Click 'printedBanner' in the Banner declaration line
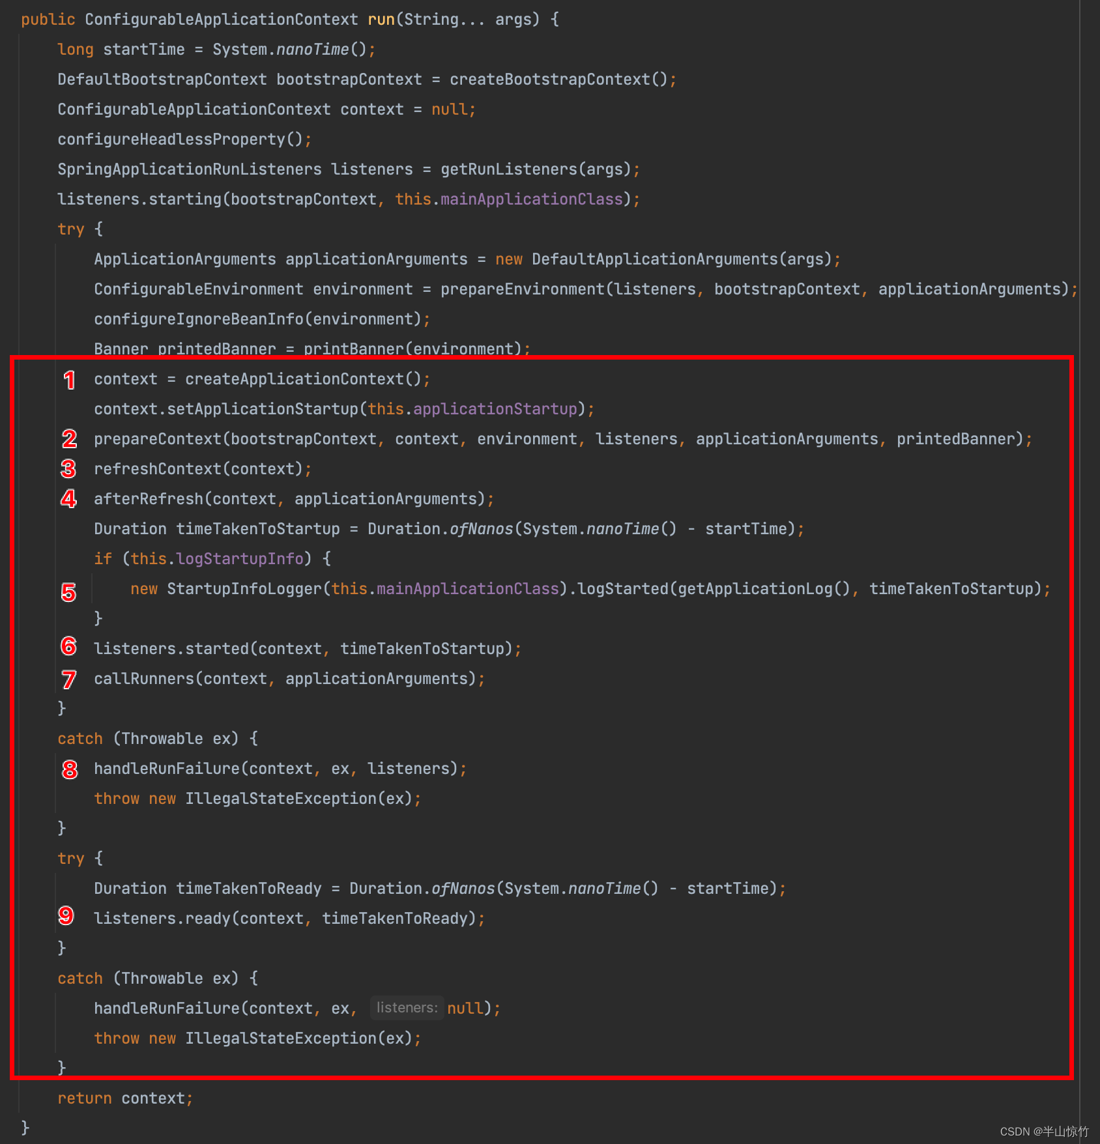Viewport: 1100px width, 1144px height. [217, 349]
